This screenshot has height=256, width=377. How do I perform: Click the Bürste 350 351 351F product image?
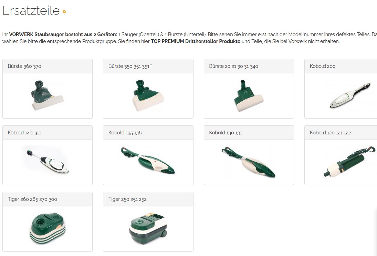148,95
